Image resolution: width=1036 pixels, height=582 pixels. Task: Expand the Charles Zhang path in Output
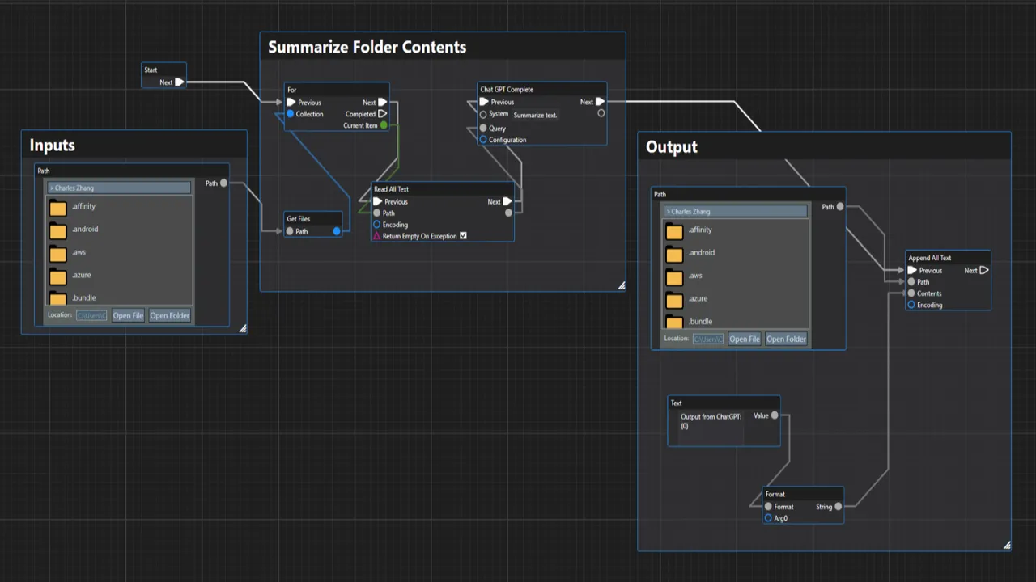(x=736, y=211)
